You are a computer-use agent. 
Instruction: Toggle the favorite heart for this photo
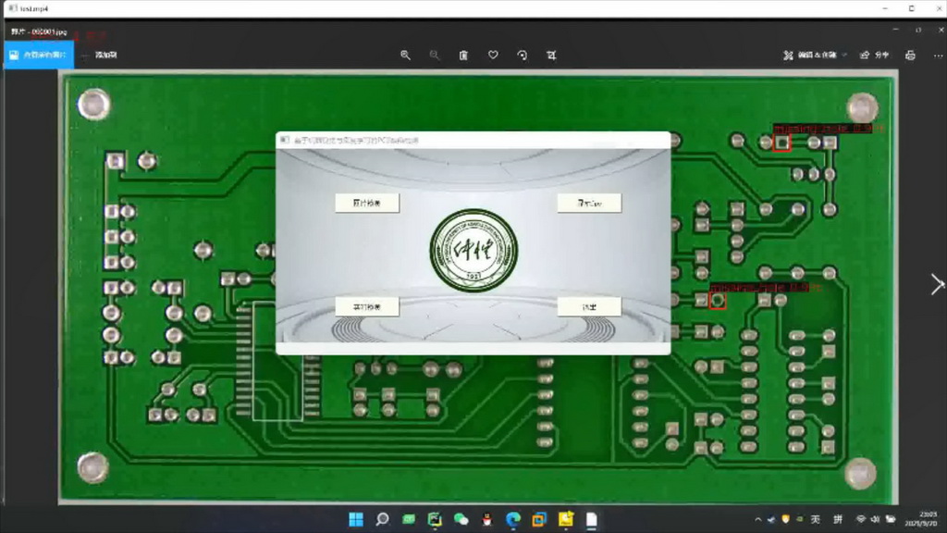[493, 56]
